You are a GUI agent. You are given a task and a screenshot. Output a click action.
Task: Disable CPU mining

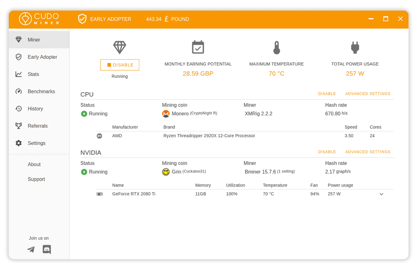tap(327, 94)
